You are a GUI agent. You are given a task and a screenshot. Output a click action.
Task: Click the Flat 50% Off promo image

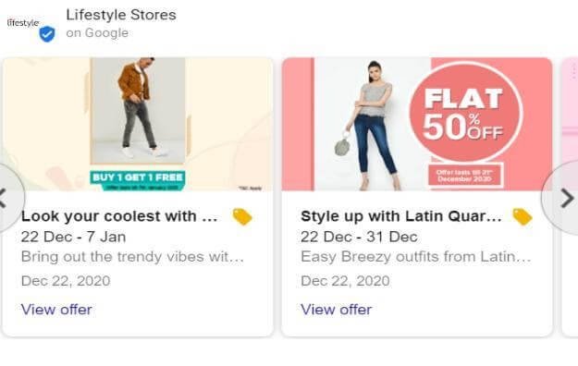[x=417, y=124]
